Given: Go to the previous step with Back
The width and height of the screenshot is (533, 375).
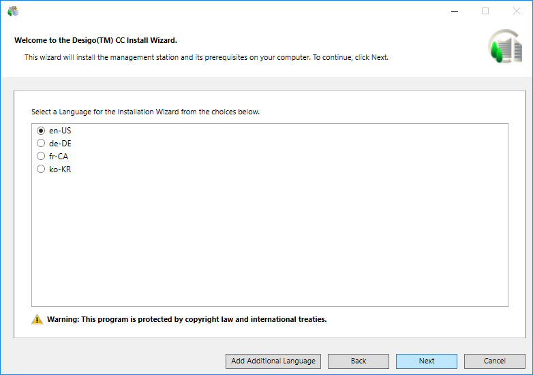Looking at the screenshot, I should (358, 361).
